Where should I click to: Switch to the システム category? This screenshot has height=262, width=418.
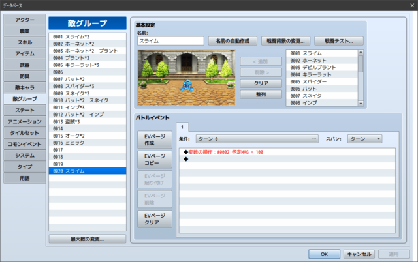[25, 155]
